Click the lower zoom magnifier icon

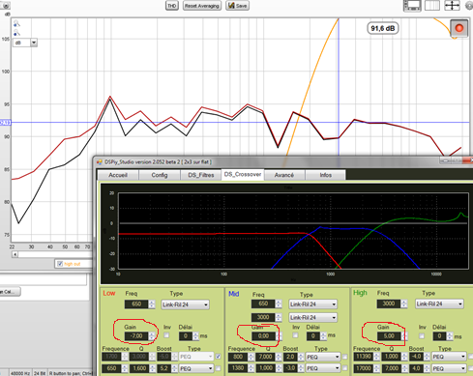16,33
